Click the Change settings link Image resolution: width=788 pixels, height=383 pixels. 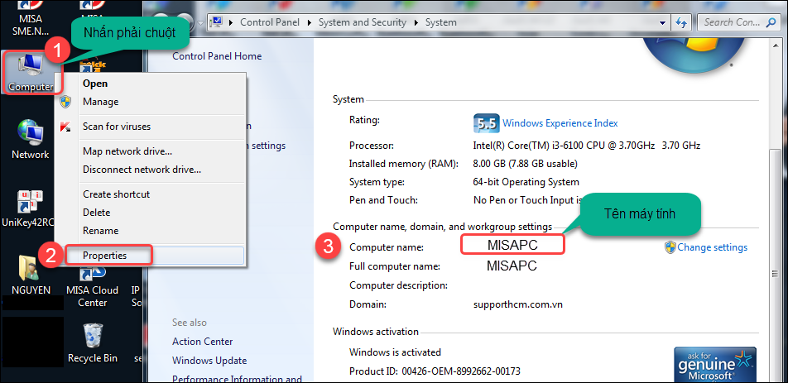[x=712, y=247]
